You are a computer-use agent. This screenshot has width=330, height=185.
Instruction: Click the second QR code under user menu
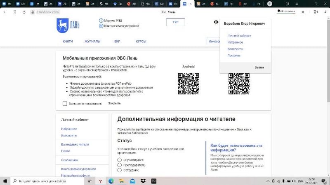click(239, 84)
